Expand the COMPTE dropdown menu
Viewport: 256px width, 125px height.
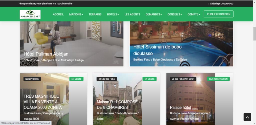[194, 14]
